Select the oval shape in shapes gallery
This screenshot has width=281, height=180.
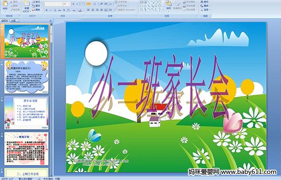(160, 2)
